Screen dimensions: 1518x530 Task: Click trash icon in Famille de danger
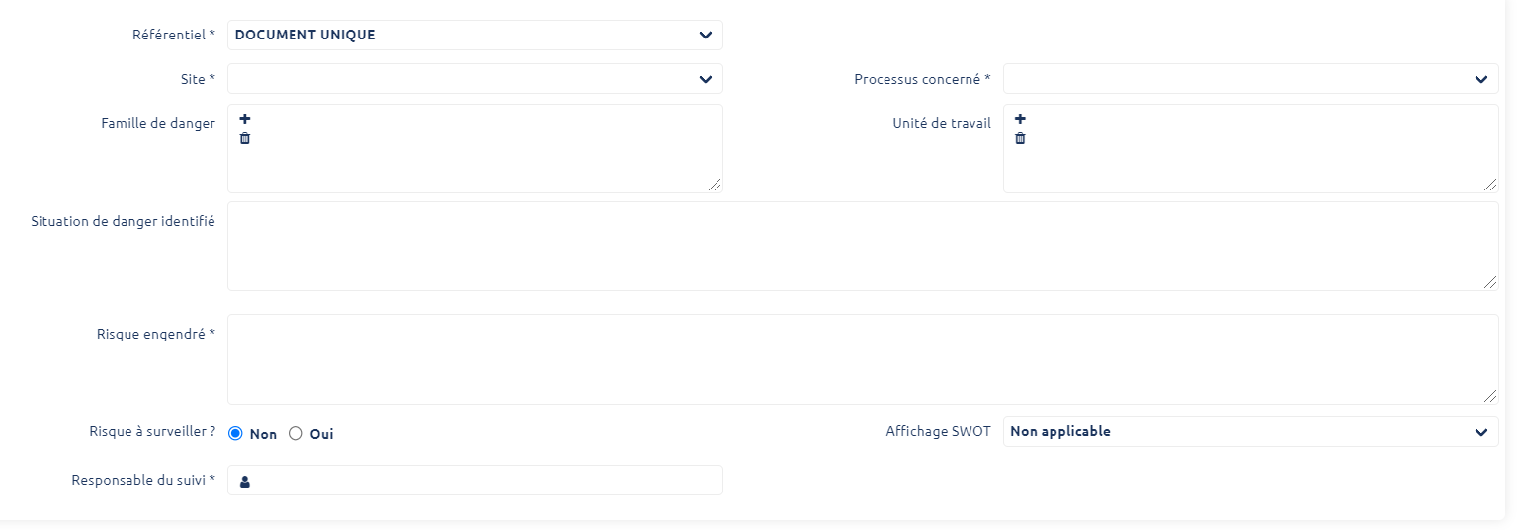click(245, 138)
